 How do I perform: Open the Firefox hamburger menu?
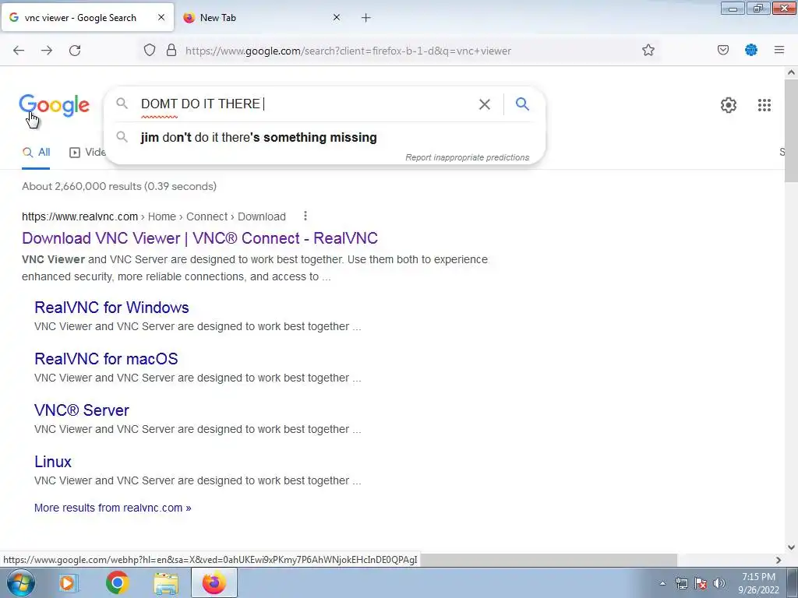click(x=779, y=50)
